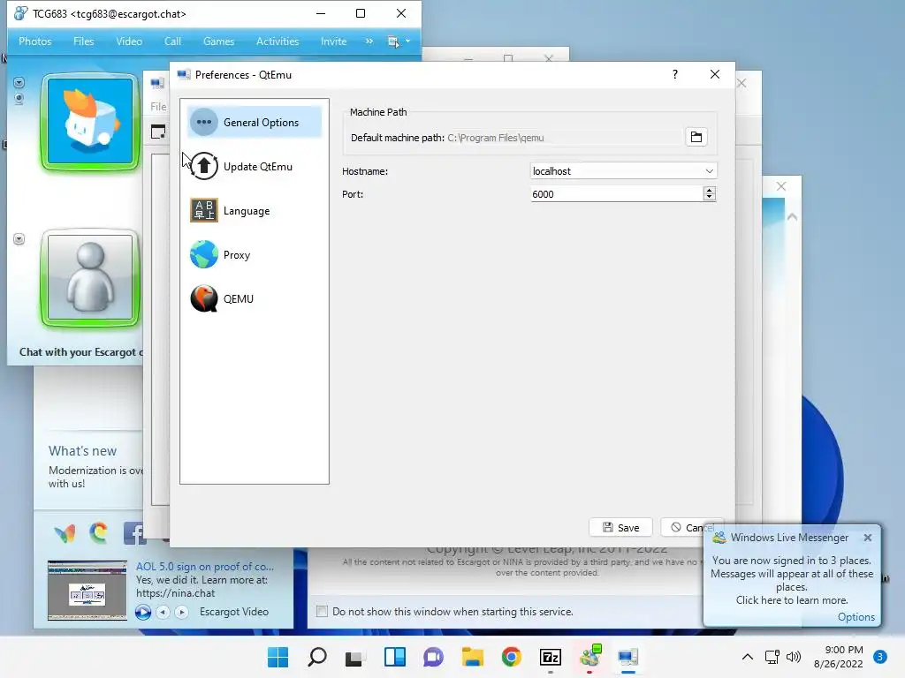
Task: Open 7-Zip from the taskbar
Action: coord(550,657)
